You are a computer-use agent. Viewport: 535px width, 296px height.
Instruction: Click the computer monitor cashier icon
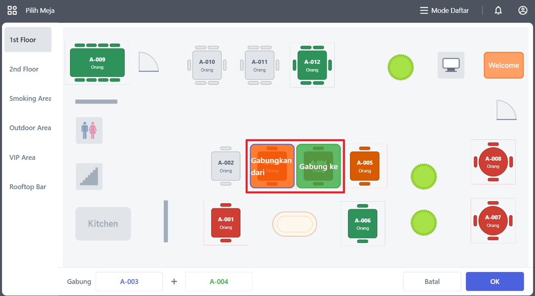click(451, 65)
